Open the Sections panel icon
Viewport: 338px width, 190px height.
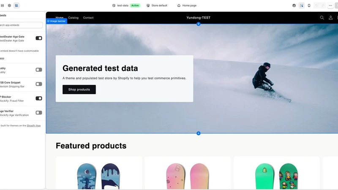pos(3,5)
